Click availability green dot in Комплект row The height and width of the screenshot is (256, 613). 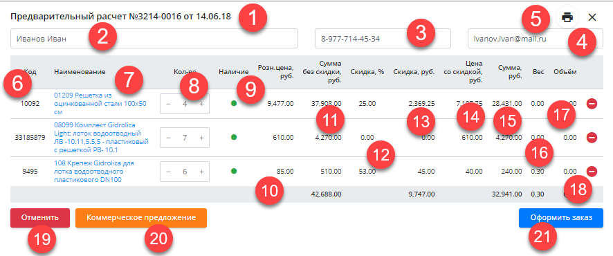click(x=234, y=137)
